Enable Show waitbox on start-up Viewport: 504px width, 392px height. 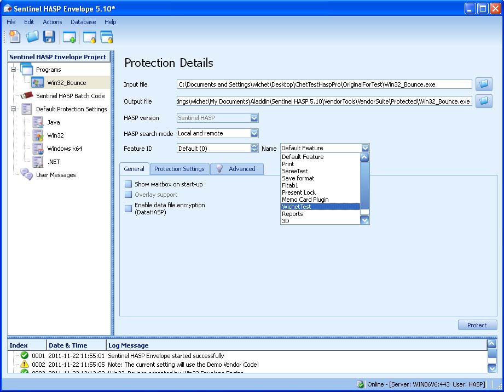[128, 185]
